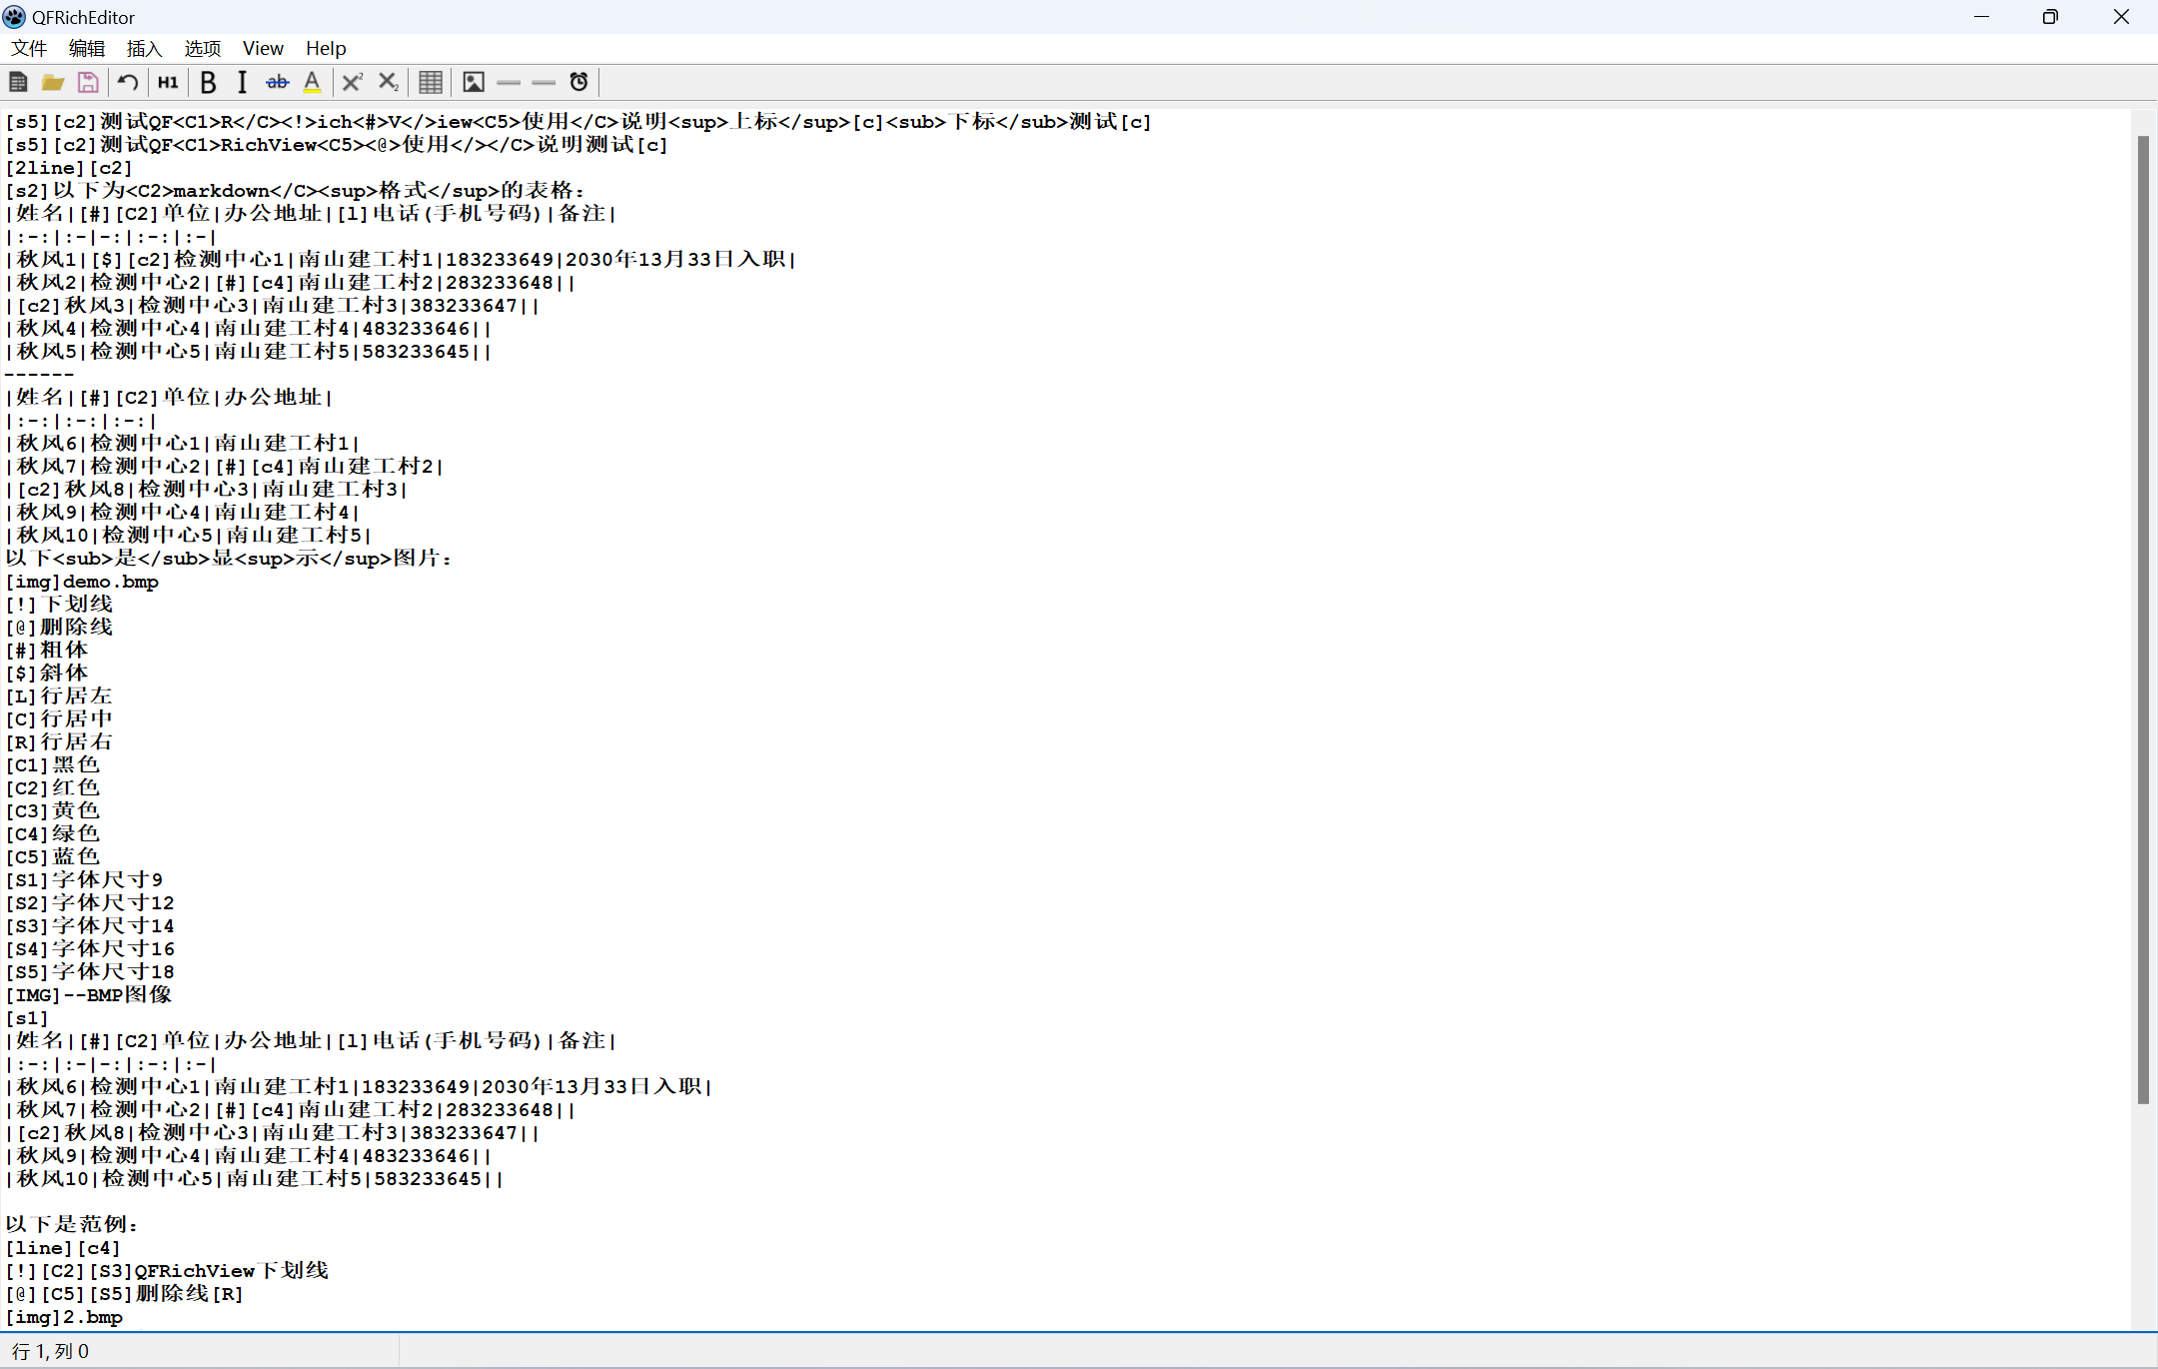Insert a table with the grid icon

coord(431,83)
